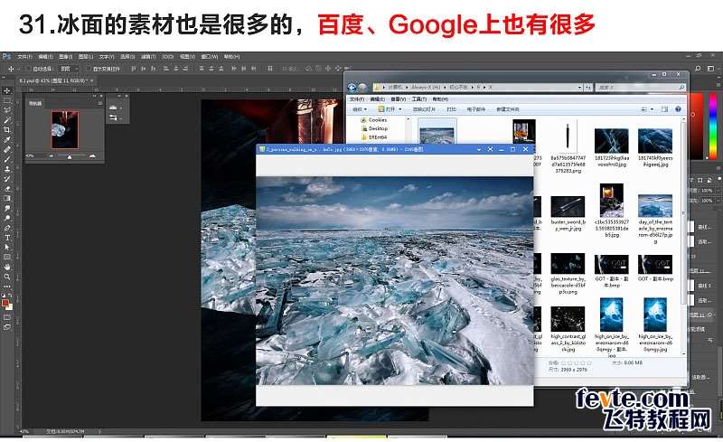Zoom out icon in Navigator panel
This screenshot has width=723, height=442.
[52, 156]
